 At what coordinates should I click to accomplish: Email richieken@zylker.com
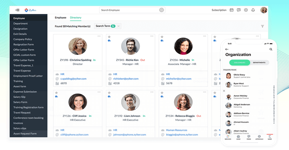[126, 79]
